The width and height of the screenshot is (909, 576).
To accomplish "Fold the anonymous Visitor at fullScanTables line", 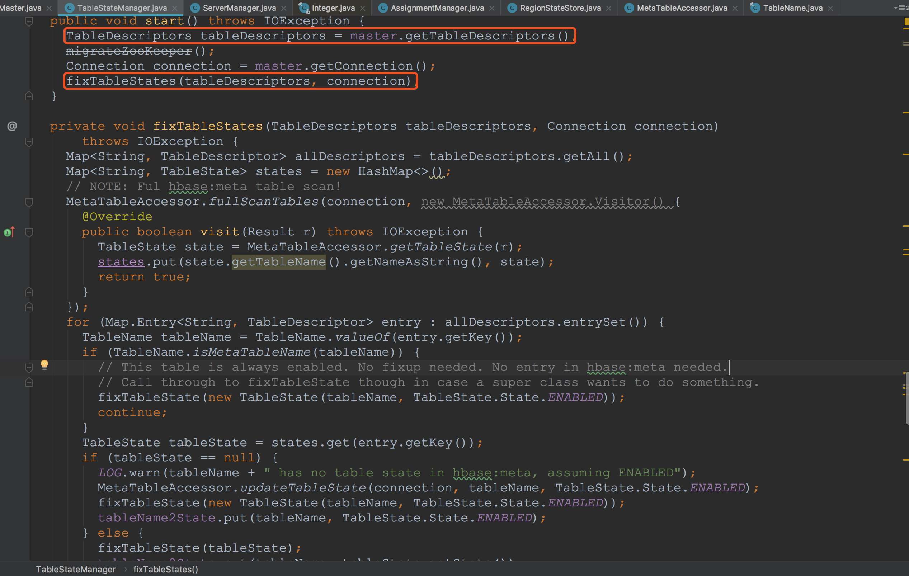I will tap(29, 202).
